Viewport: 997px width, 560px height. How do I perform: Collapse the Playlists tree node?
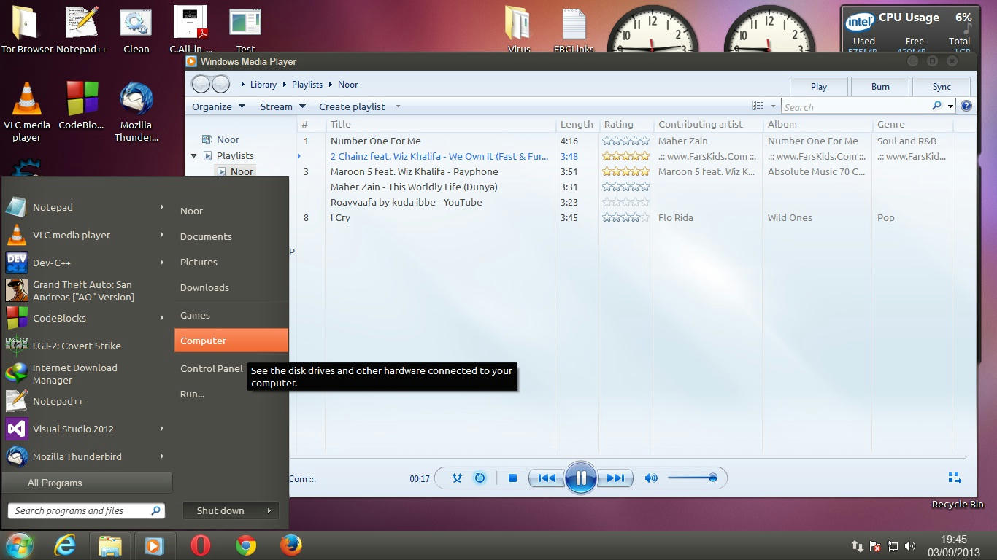(x=193, y=156)
